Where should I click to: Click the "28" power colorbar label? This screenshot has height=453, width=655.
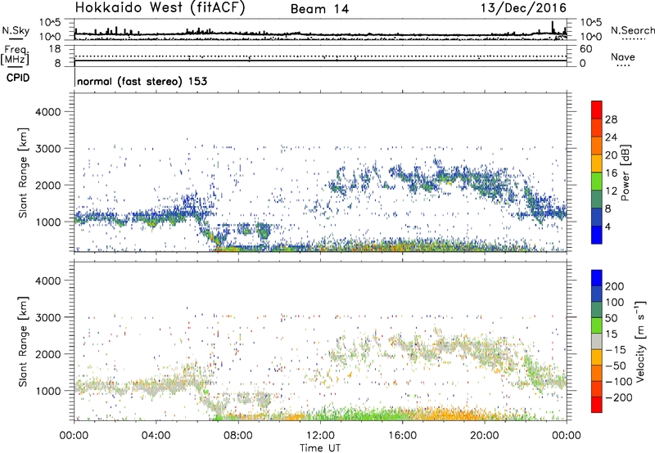[611, 119]
